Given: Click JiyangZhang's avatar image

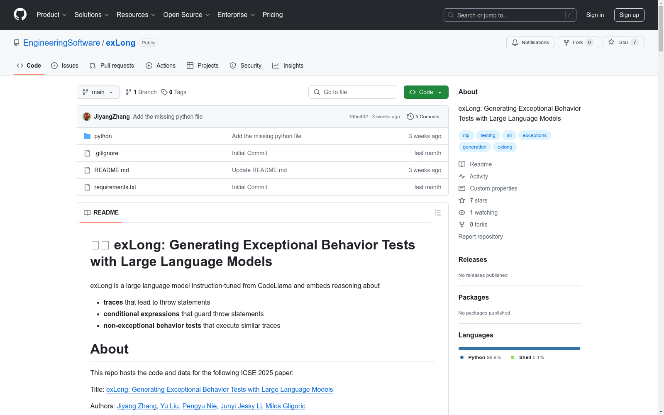Looking at the screenshot, I should [x=87, y=117].
